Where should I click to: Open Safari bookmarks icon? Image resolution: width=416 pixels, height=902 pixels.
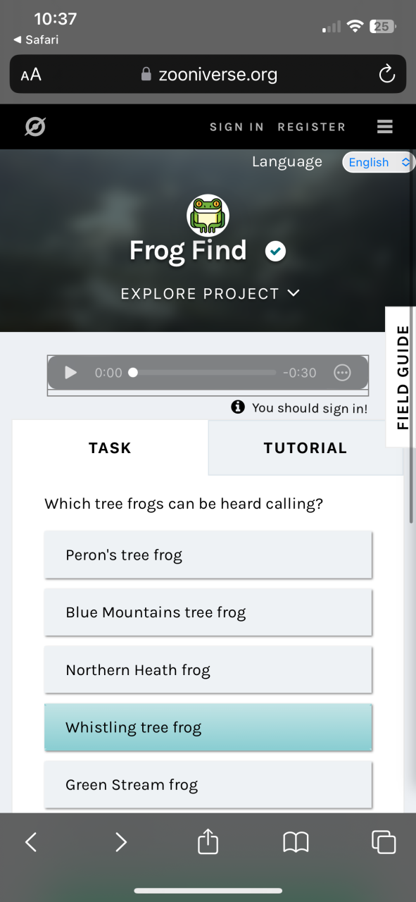click(x=296, y=842)
